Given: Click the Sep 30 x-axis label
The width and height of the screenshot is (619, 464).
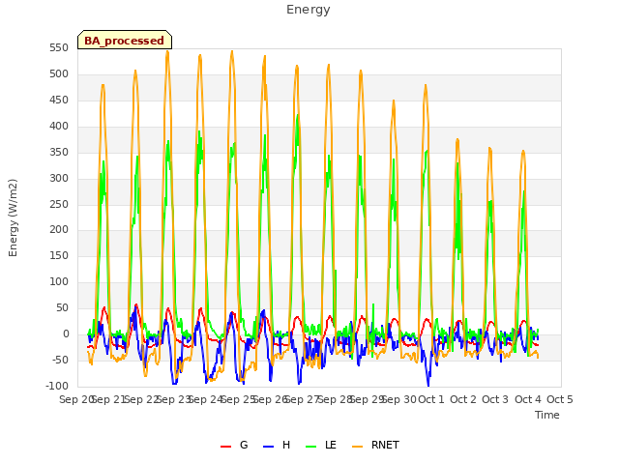Looking at the screenshot, I should [399, 399].
